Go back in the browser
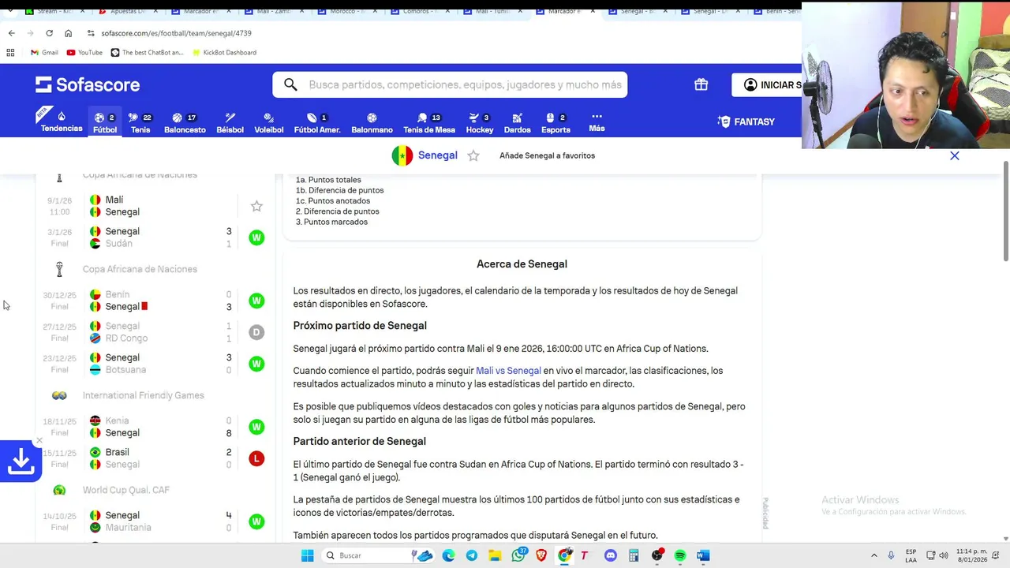Viewport: 1010px width, 568px height. [x=11, y=33]
